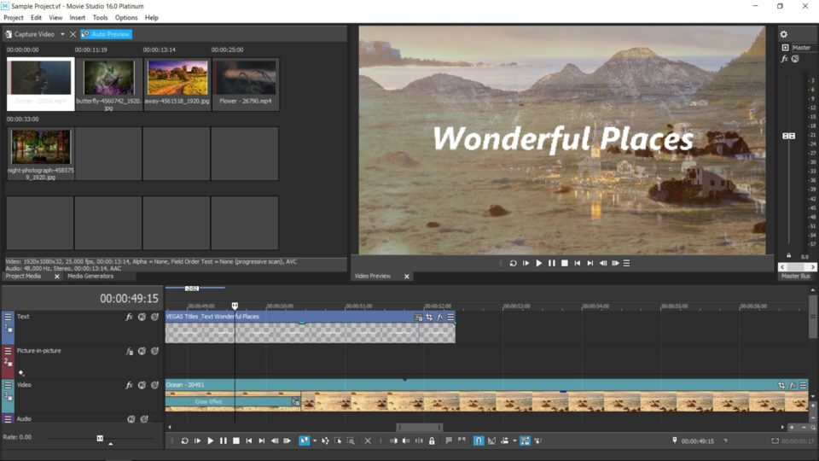Click the Insert Region icon in timeline toolbar
819x461 pixels.
pos(462,441)
